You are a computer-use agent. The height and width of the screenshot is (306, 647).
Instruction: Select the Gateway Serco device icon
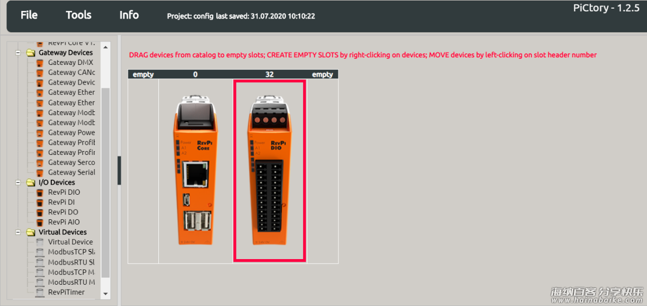[40, 163]
